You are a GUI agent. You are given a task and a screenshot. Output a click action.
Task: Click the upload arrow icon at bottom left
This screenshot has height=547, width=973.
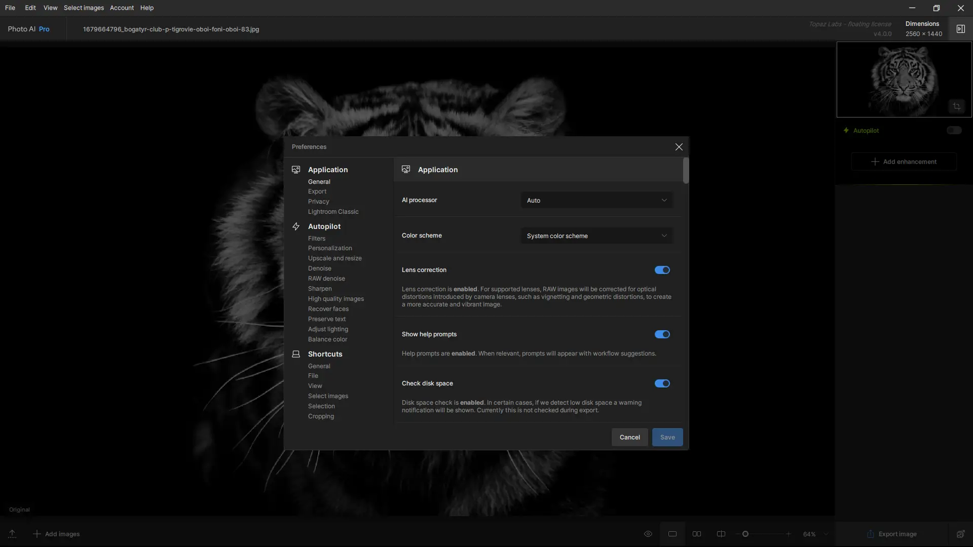click(12, 534)
